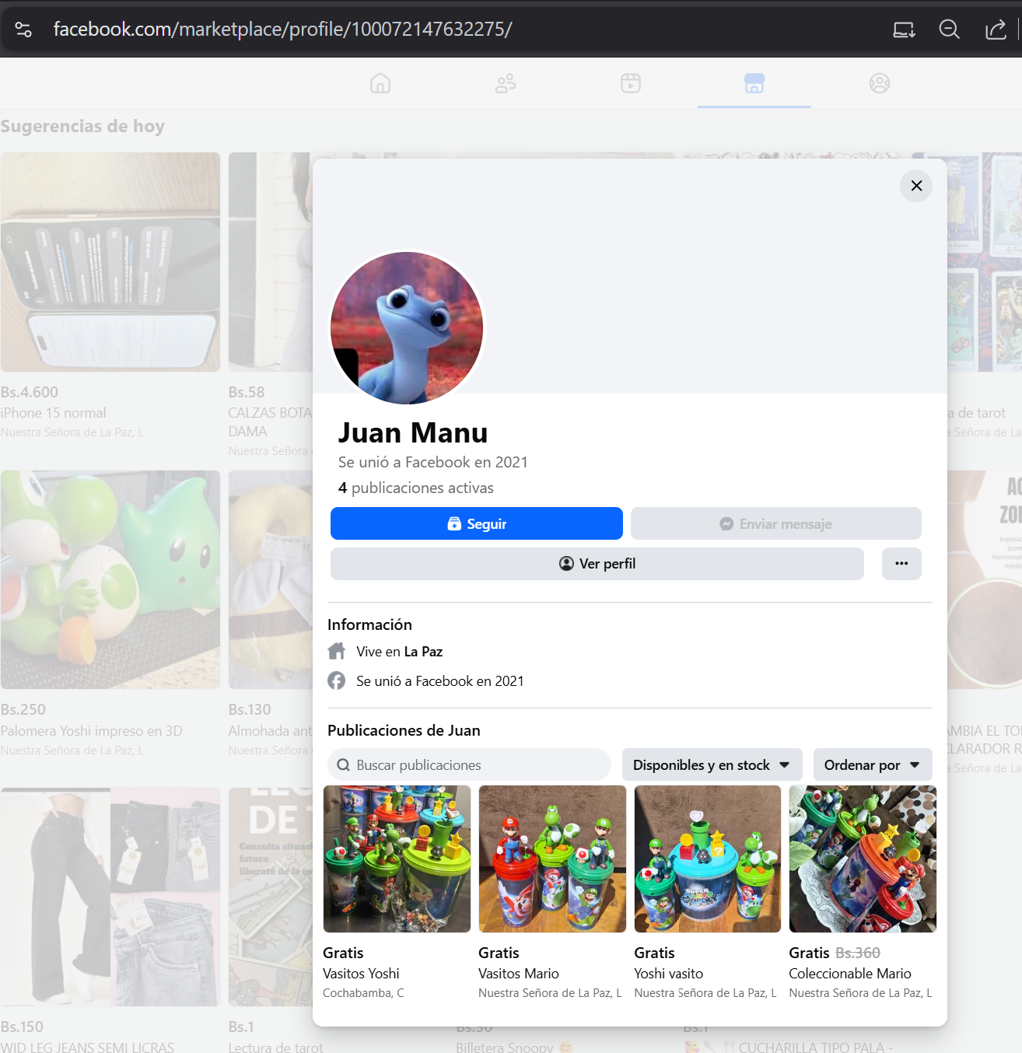Click the browser address bar URL
1022x1053 pixels.
point(283,30)
